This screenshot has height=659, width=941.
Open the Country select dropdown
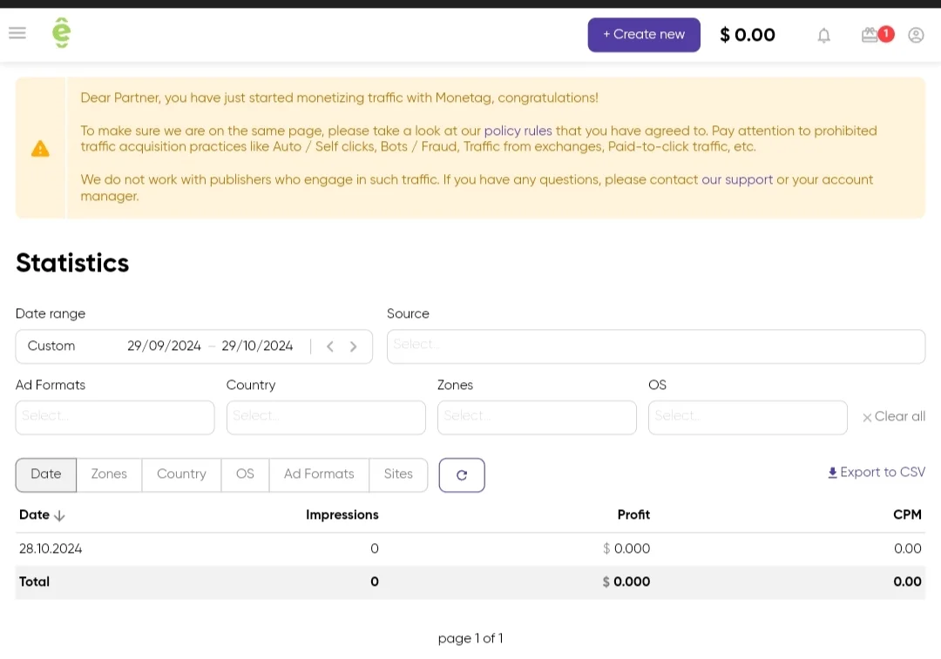tap(326, 417)
